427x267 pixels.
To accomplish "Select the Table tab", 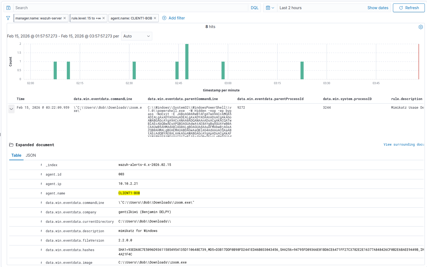I will click(16, 155).
